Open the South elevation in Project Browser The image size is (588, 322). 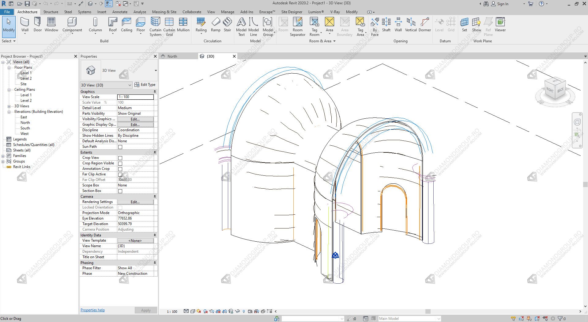click(x=25, y=128)
